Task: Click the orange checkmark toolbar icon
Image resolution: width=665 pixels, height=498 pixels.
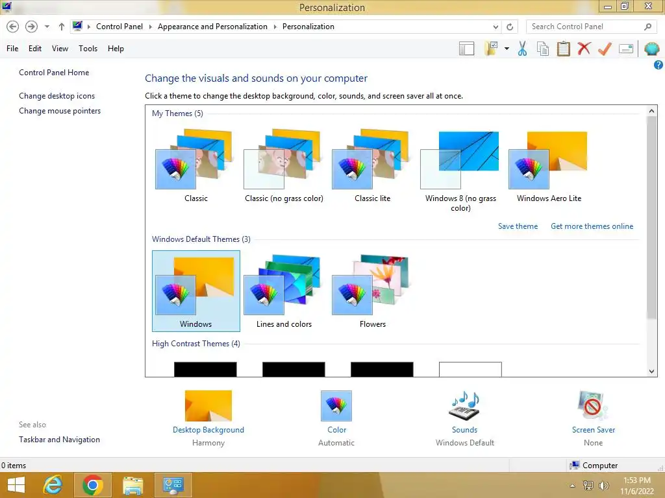Action: (605, 49)
